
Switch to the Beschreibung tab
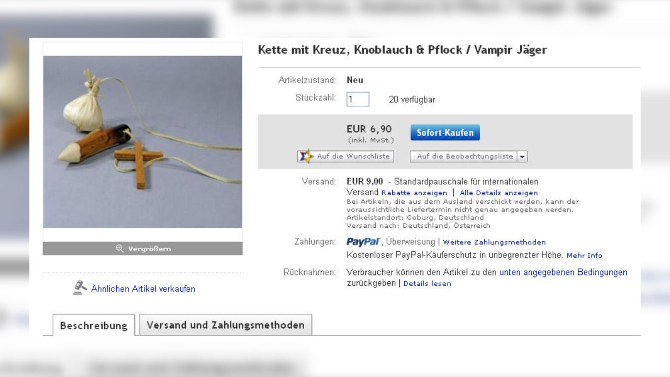pyautogui.click(x=94, y=325)
